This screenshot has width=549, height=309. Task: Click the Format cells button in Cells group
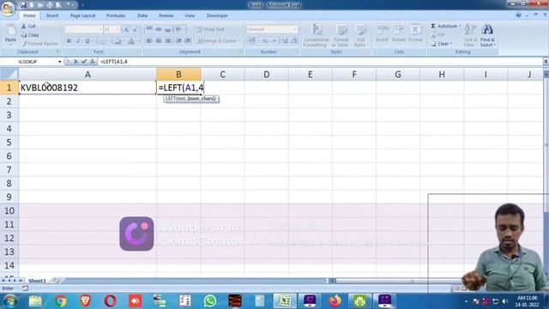click(415, 35)
